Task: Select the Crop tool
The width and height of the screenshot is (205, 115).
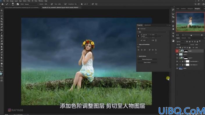Action: coord(1,21)
